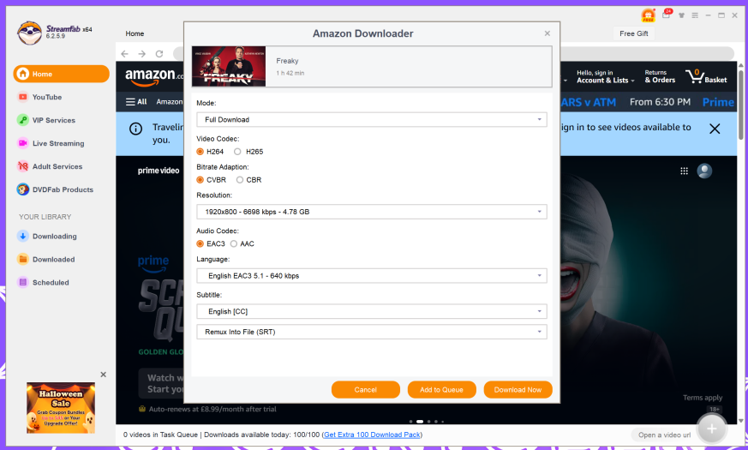The height and width of the screenshot is (450, 748).
Task: Open the Home section in sidebar
Action: (61, 74)
